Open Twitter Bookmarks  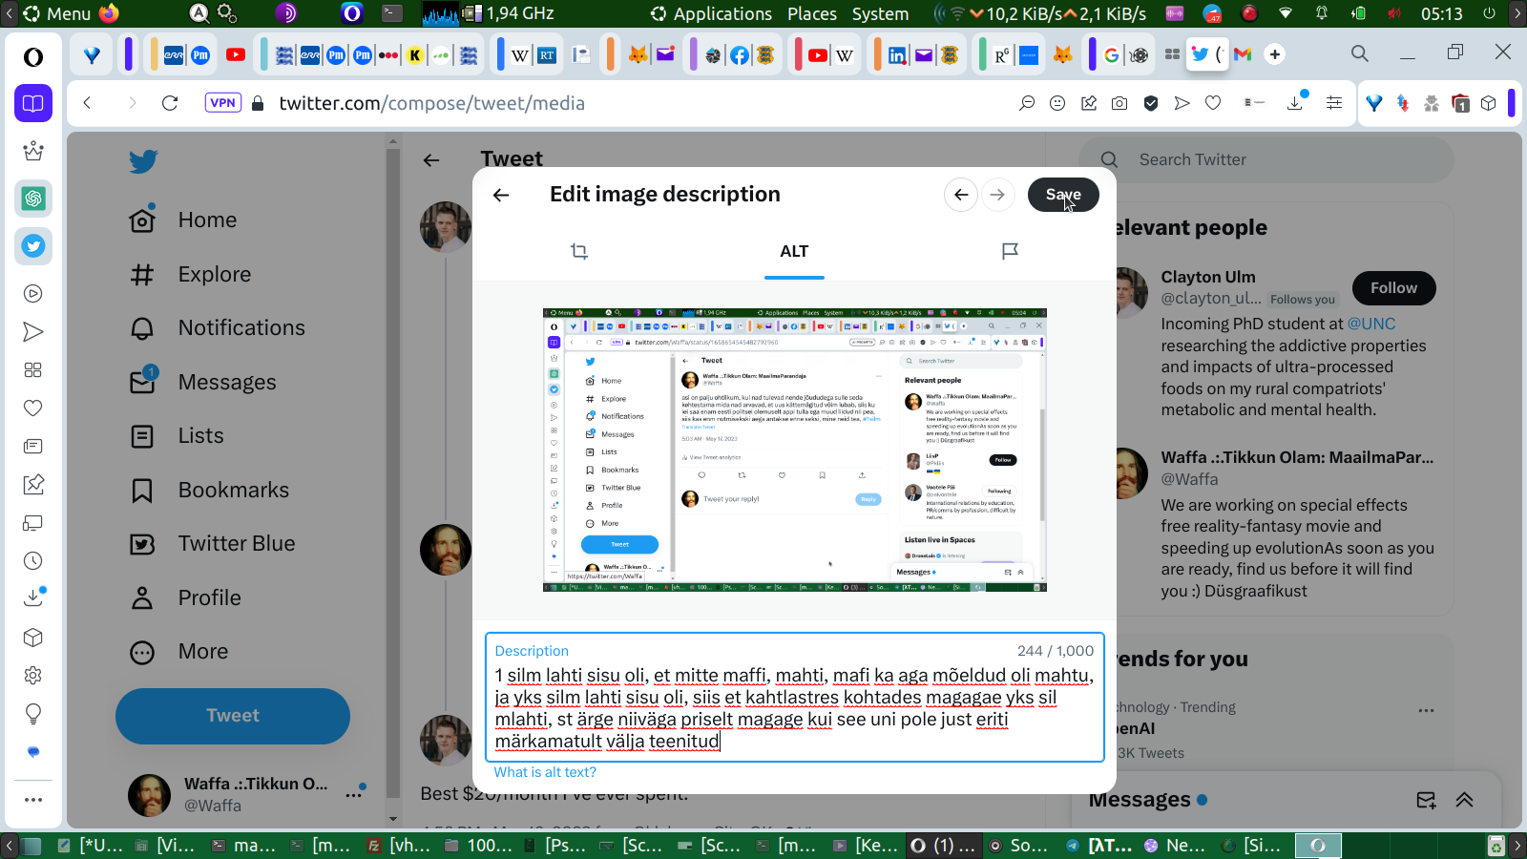(210, 490)
